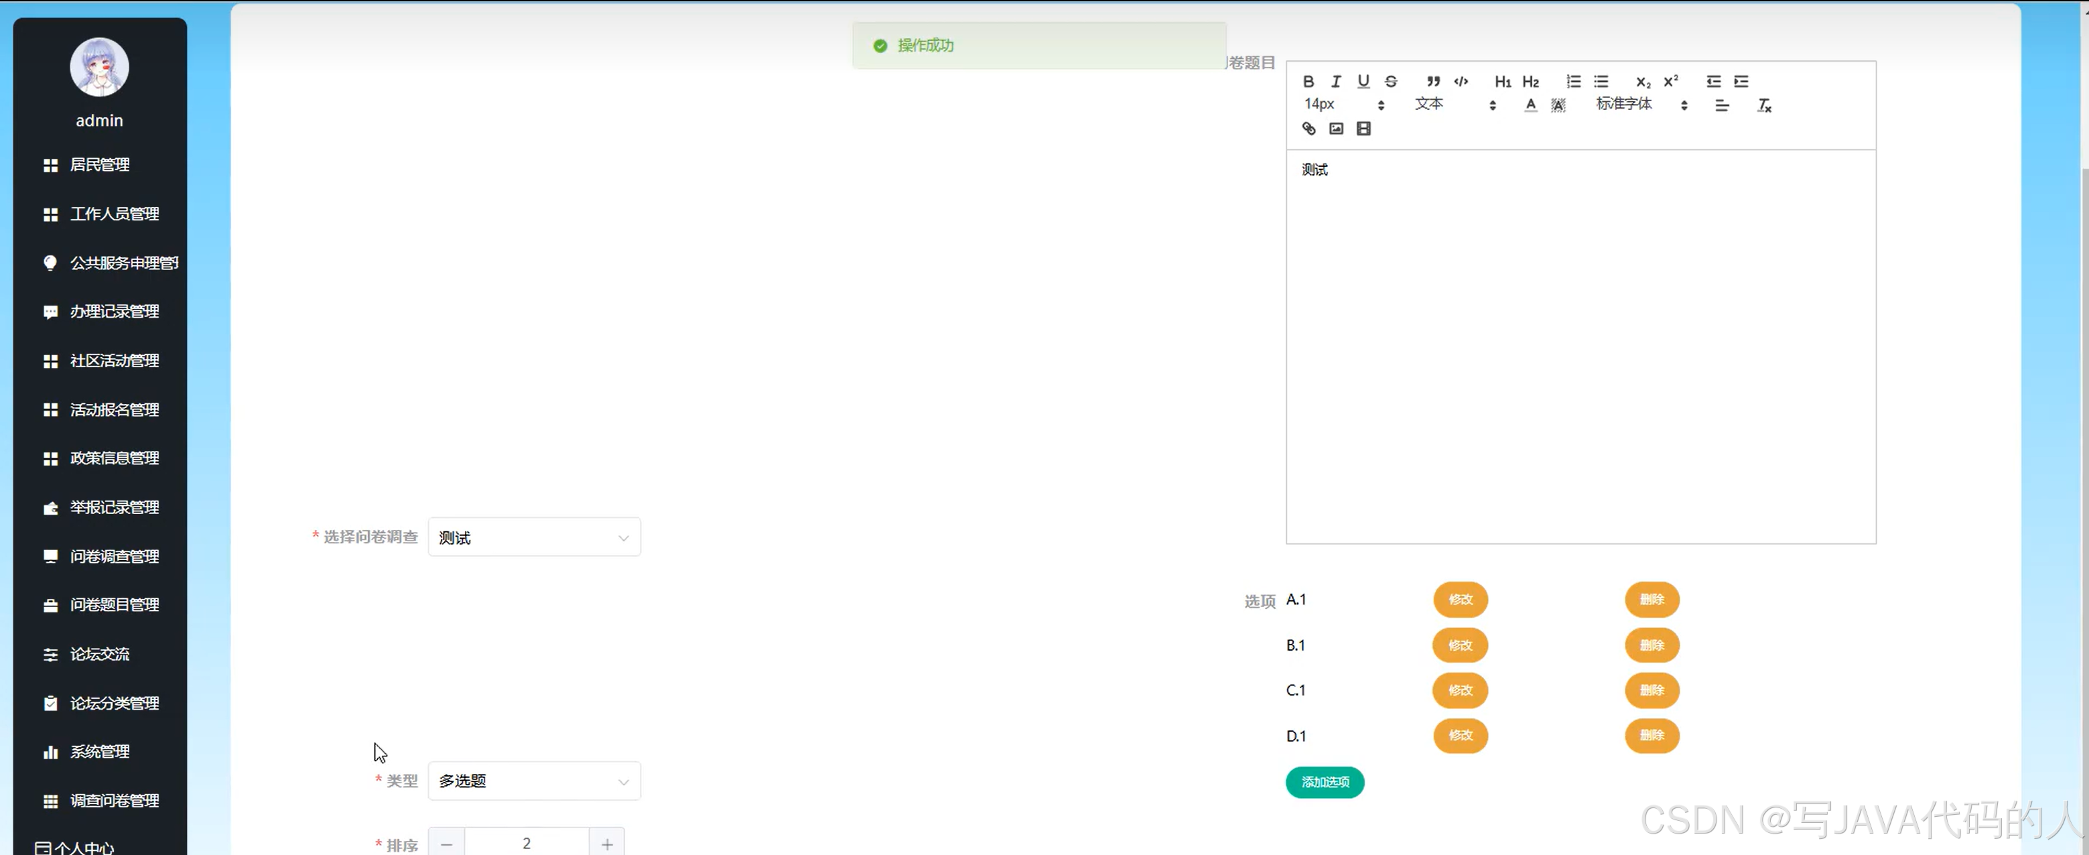The image size is (2089, 855).
Task: Go to 居民管理 in the sidebar
Action: point(99,165)
